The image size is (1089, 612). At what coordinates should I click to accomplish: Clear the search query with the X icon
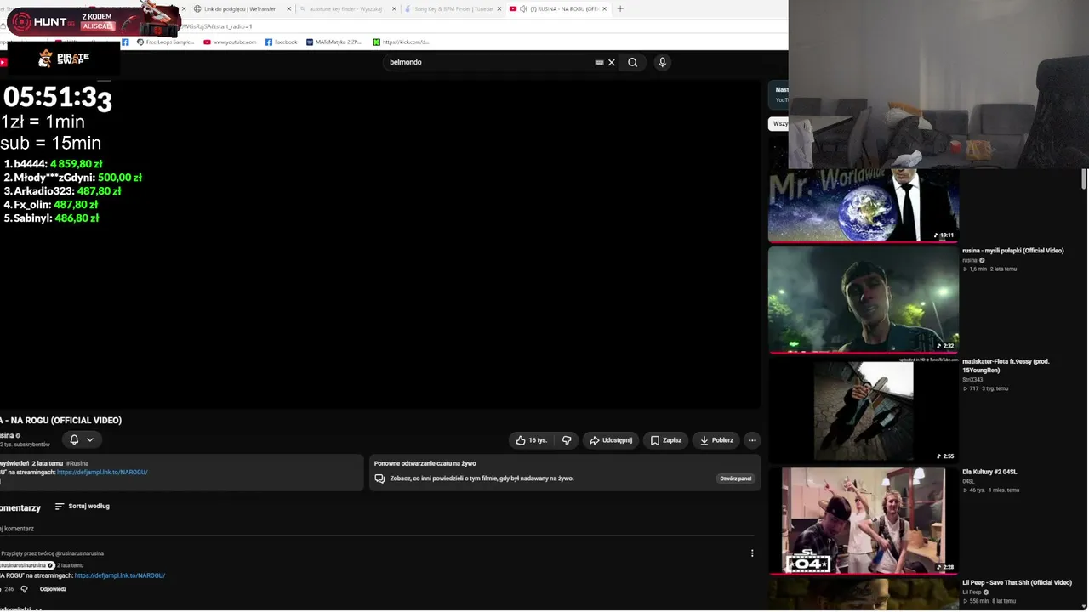611,62
